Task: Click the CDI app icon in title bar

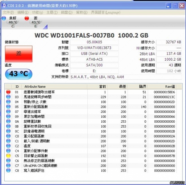Action: [x=4, y=6]
